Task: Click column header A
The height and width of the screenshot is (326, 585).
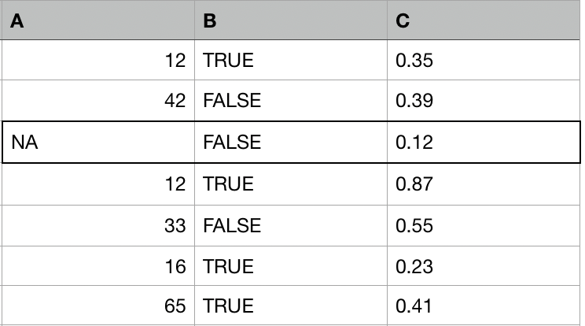Action: [97, 21]
